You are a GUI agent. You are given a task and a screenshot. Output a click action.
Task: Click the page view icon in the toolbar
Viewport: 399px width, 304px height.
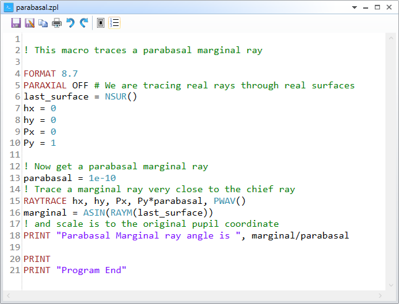[101, 23]
